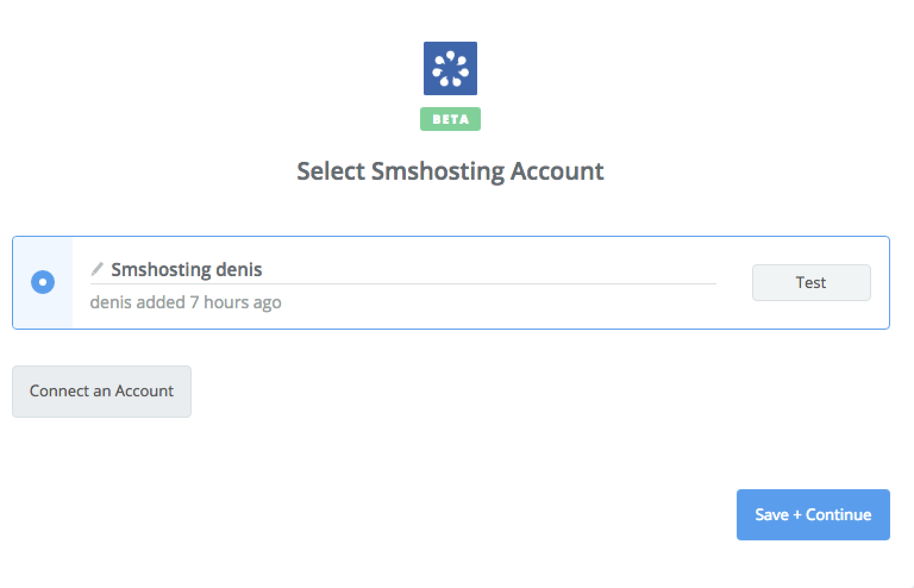Click the pencil edit icon beside account name
Image resolution: width=914 pixels, height=588 pixels.
[x=98, y=269]
